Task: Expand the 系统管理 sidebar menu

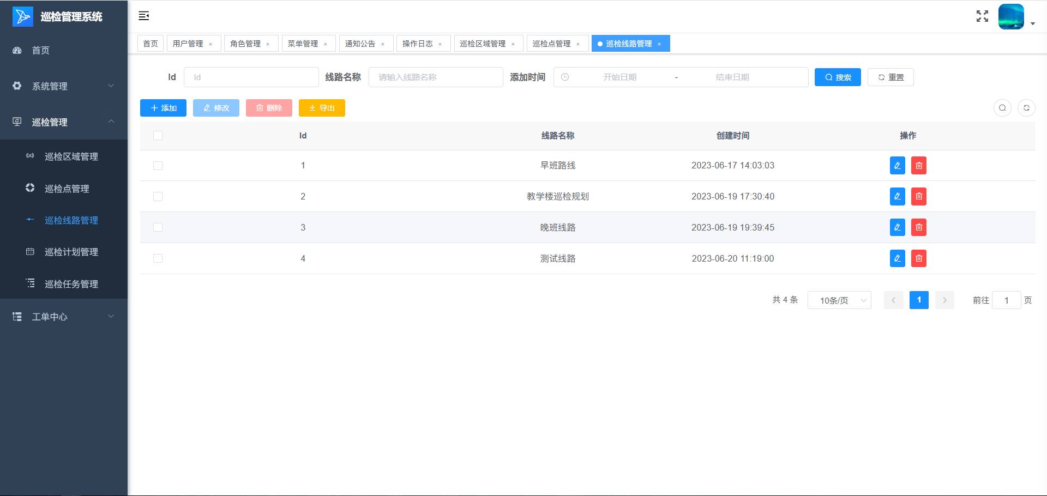Action: pyautogui.click(x=63, y=86)
